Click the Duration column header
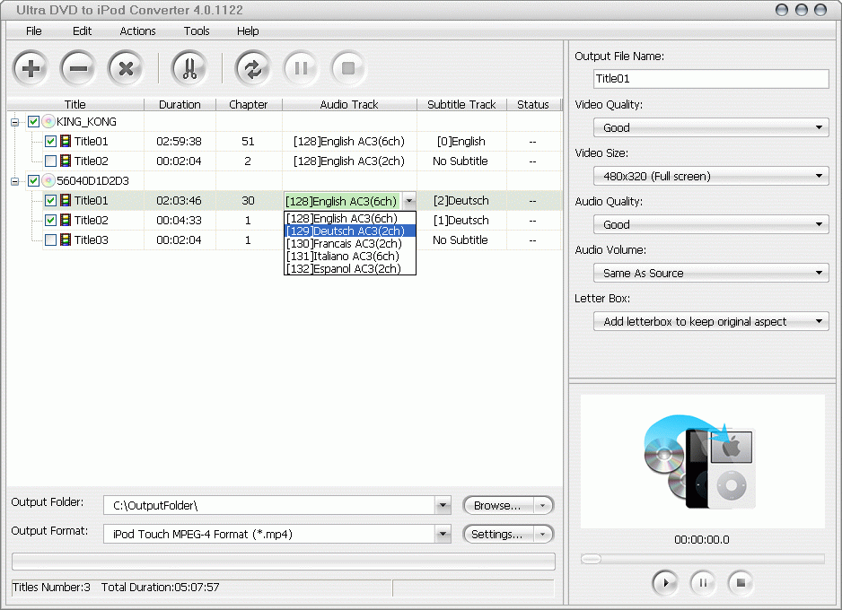The width and height of the screenshot is (842, 610). tap(180, 104)
